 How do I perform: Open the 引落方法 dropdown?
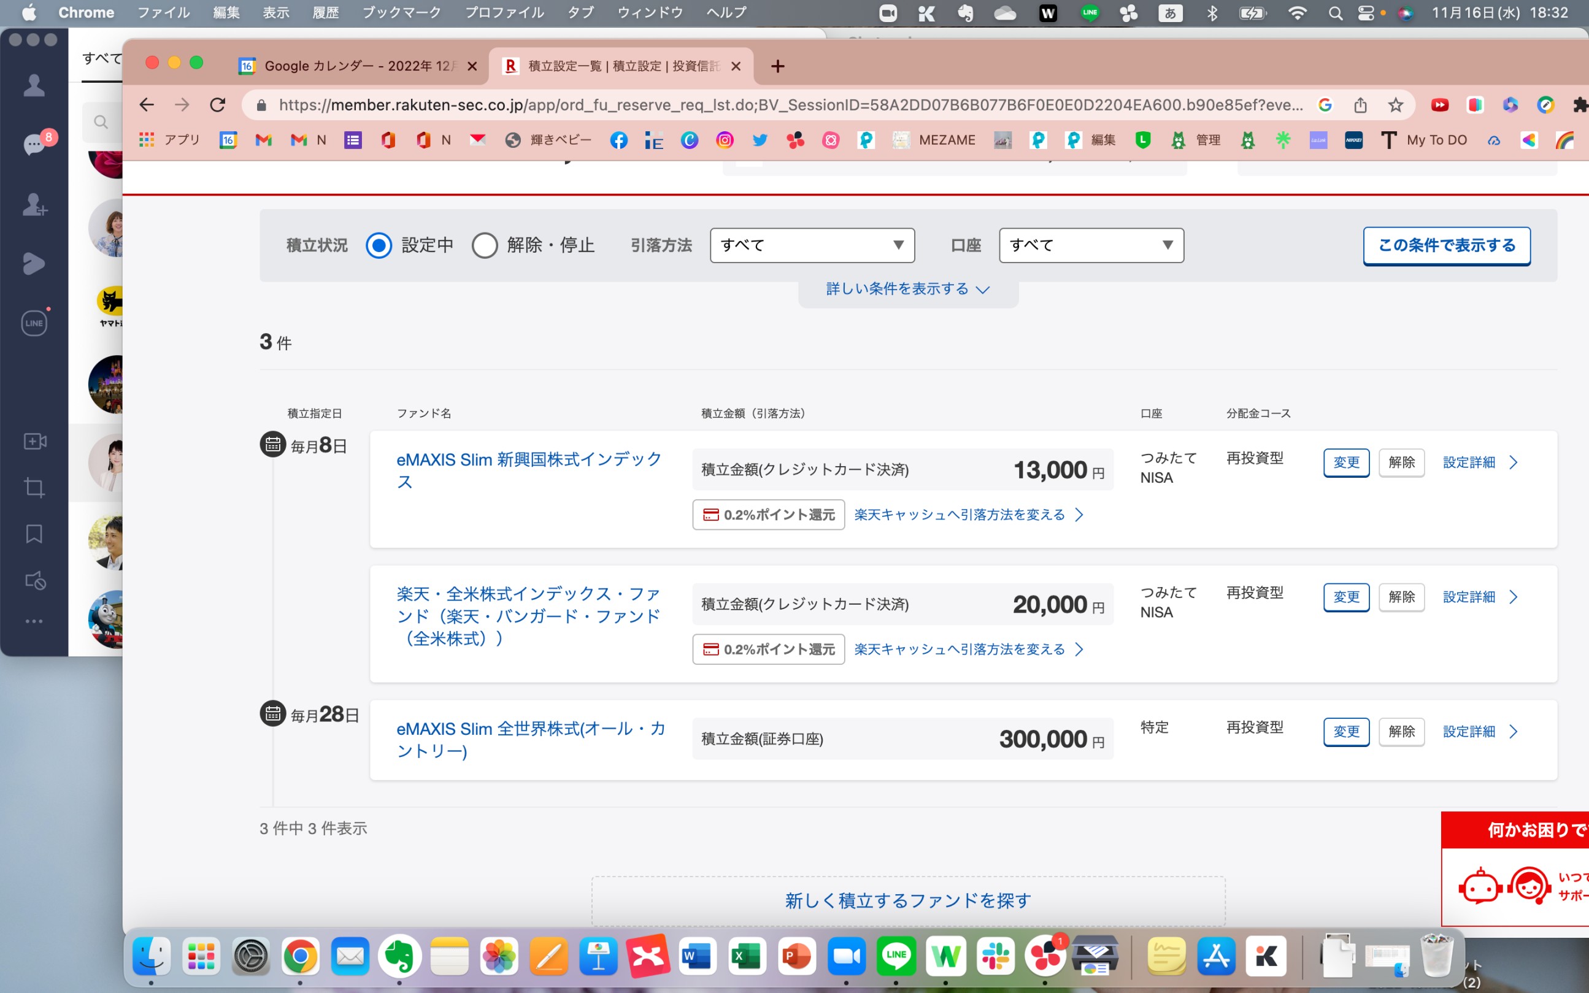pos(812,245)
